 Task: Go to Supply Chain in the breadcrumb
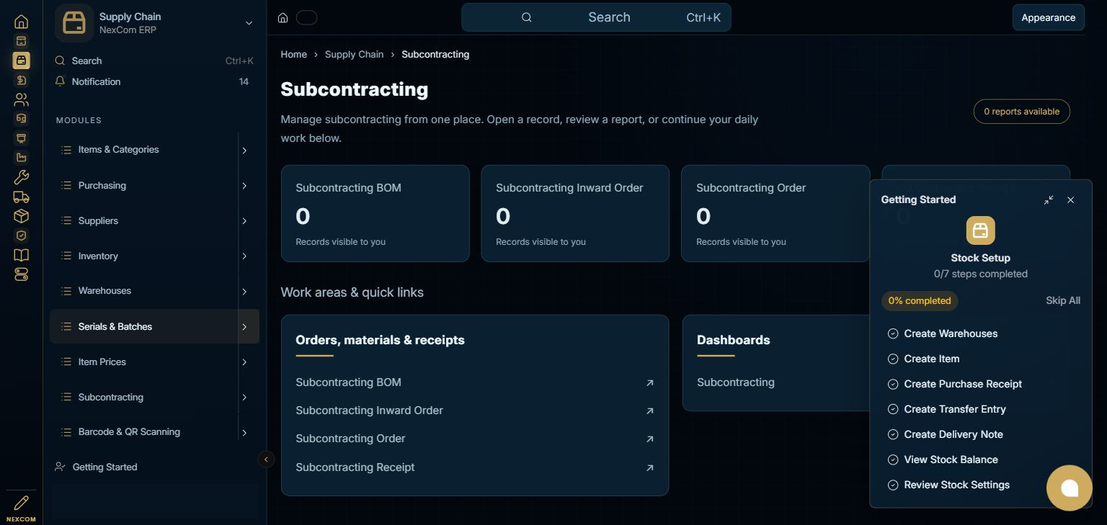[x=354, y=54]
